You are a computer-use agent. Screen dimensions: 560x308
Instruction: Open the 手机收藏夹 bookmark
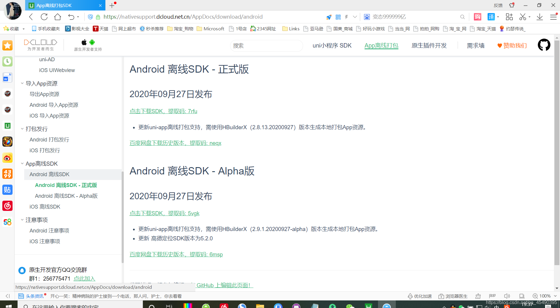(x=46, y=29)
